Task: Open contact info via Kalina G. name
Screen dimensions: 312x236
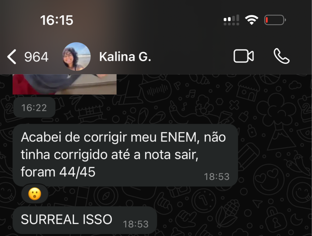Action: click(x=125, y=57)
